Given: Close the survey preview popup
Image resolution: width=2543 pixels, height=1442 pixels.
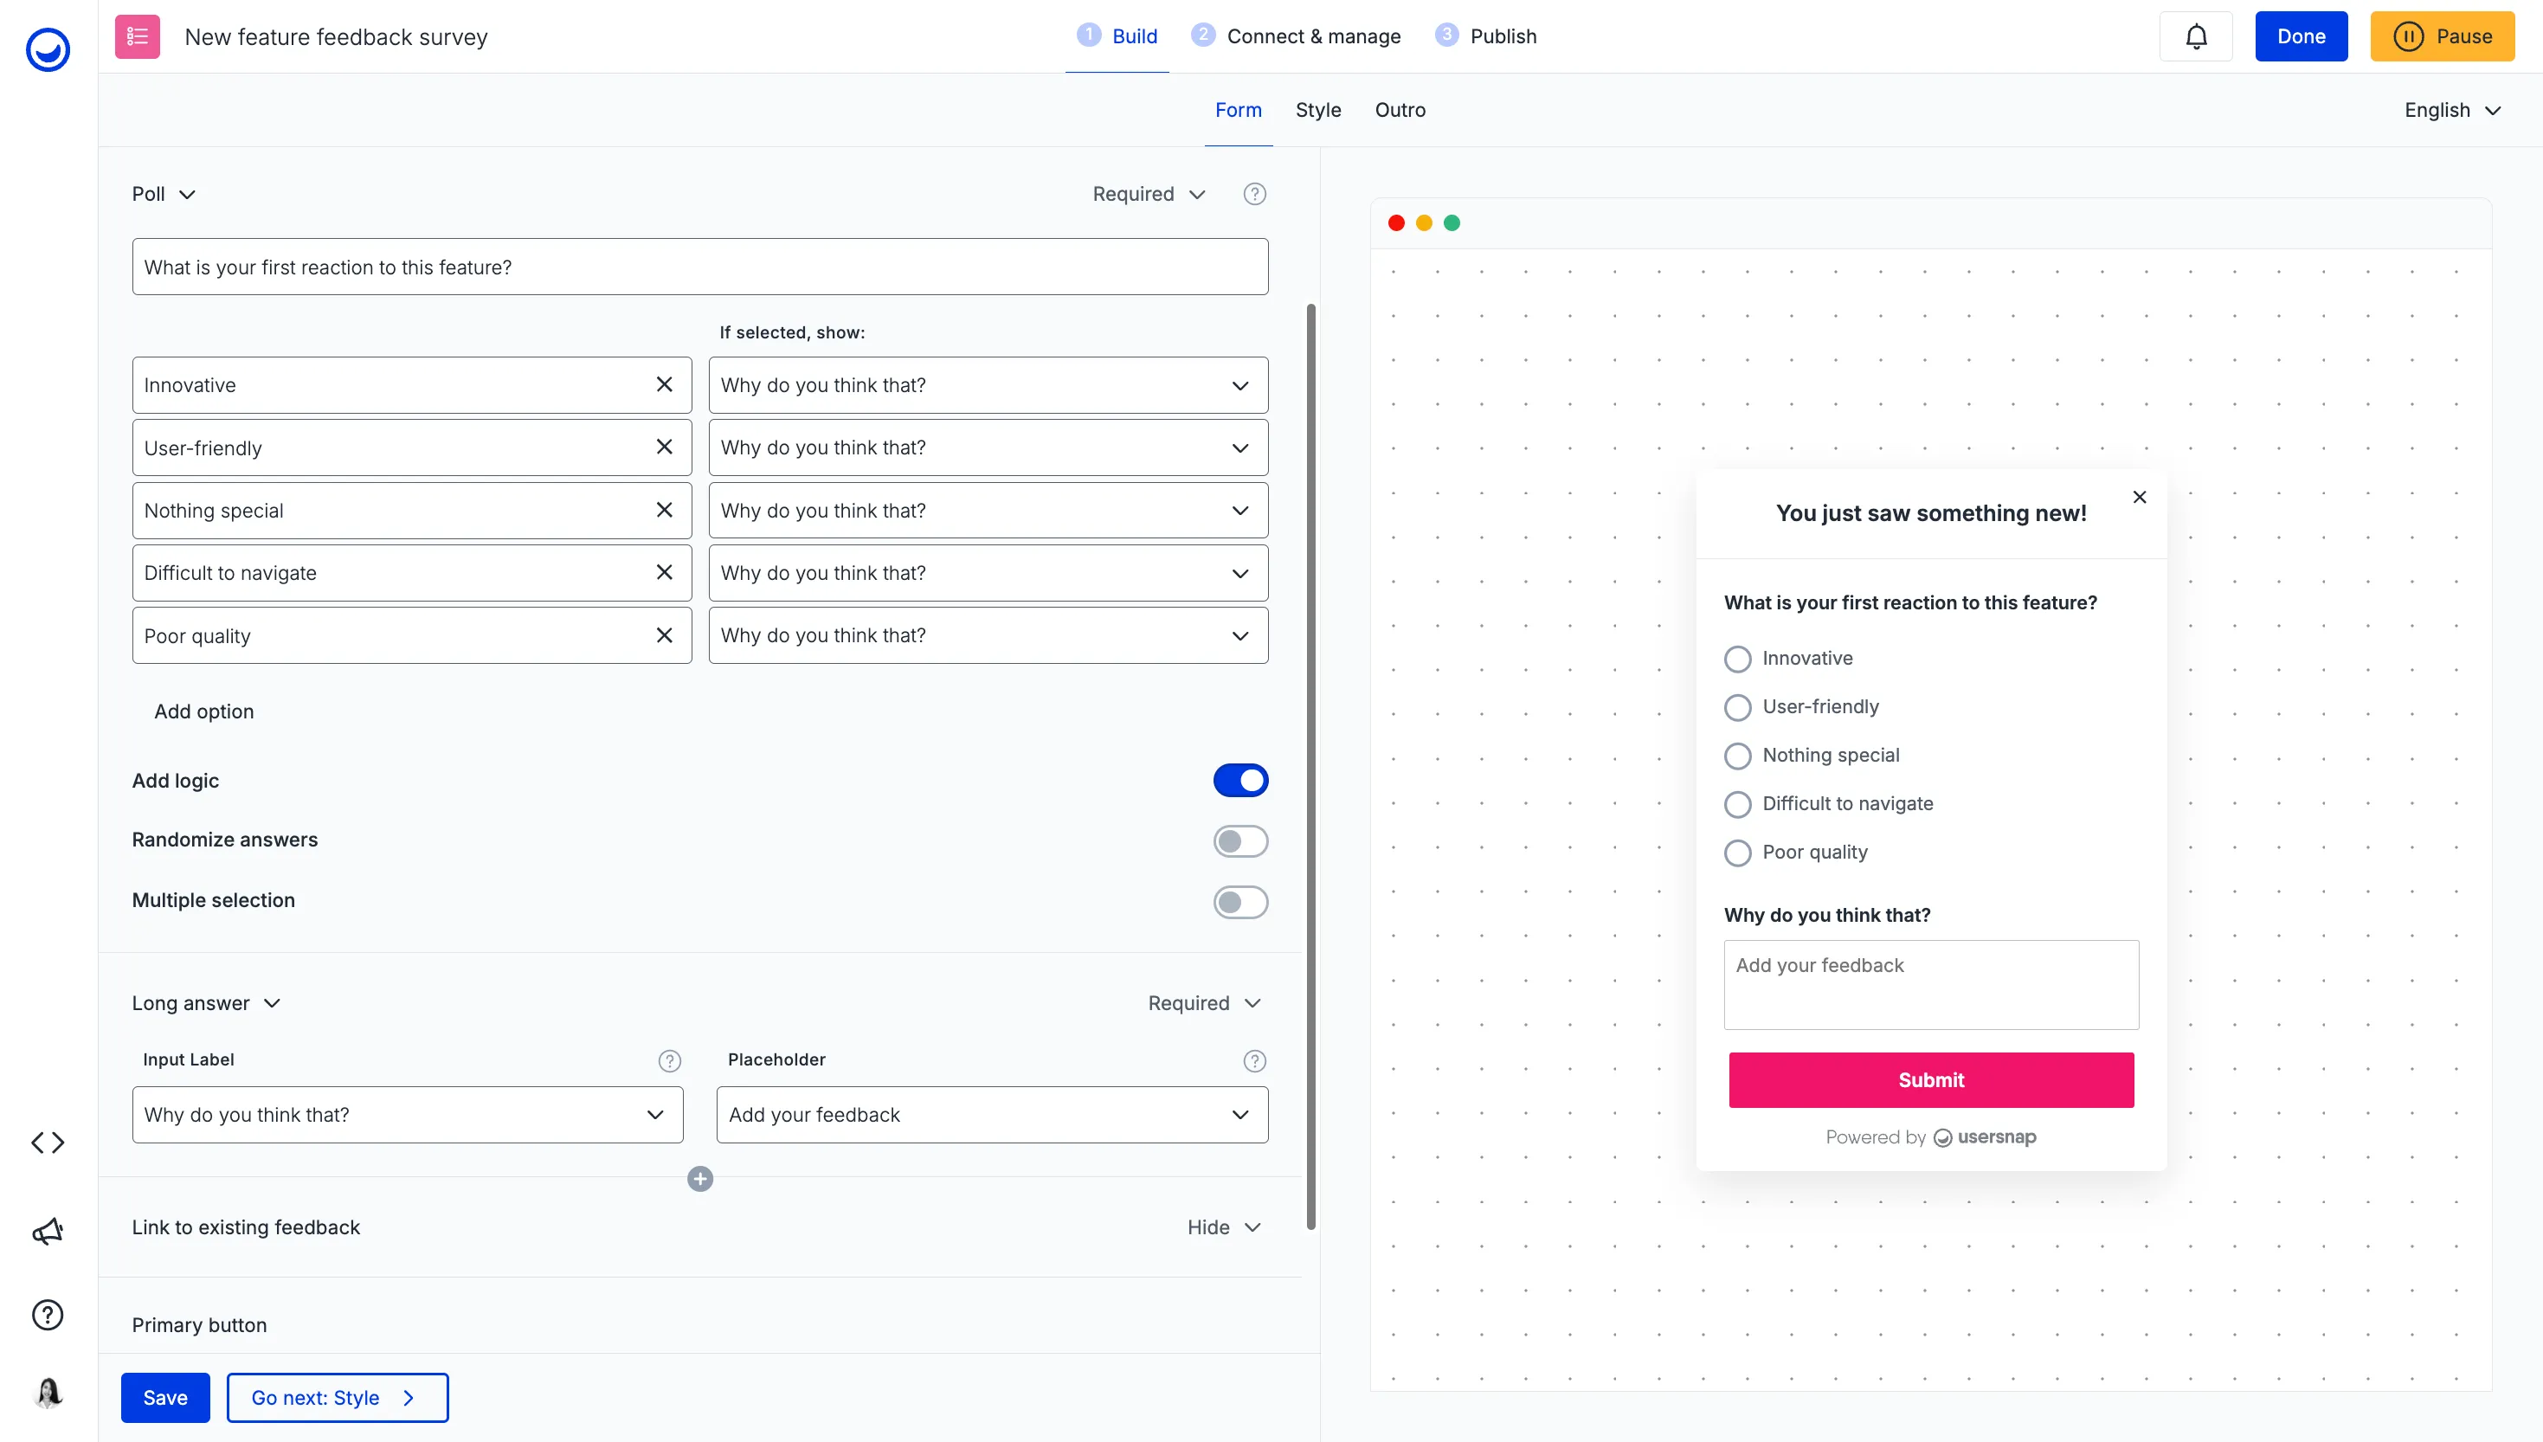Looking at the screenshot, I should pos(2139,497).
